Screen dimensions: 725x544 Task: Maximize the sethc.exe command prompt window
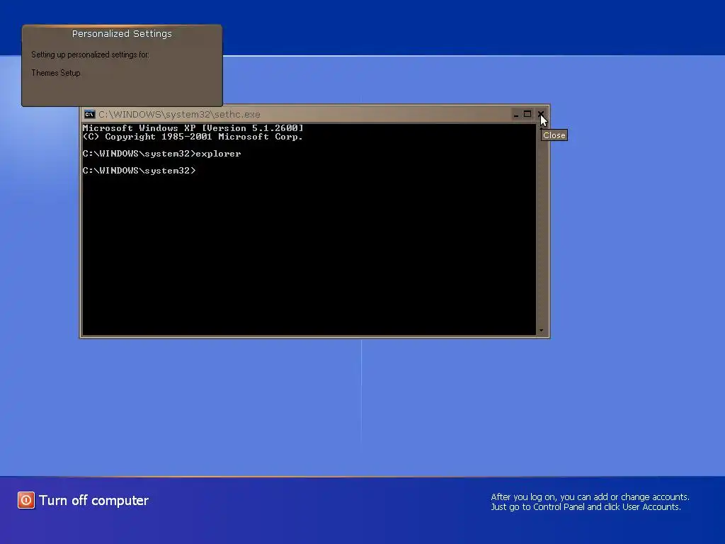point(527,114)
